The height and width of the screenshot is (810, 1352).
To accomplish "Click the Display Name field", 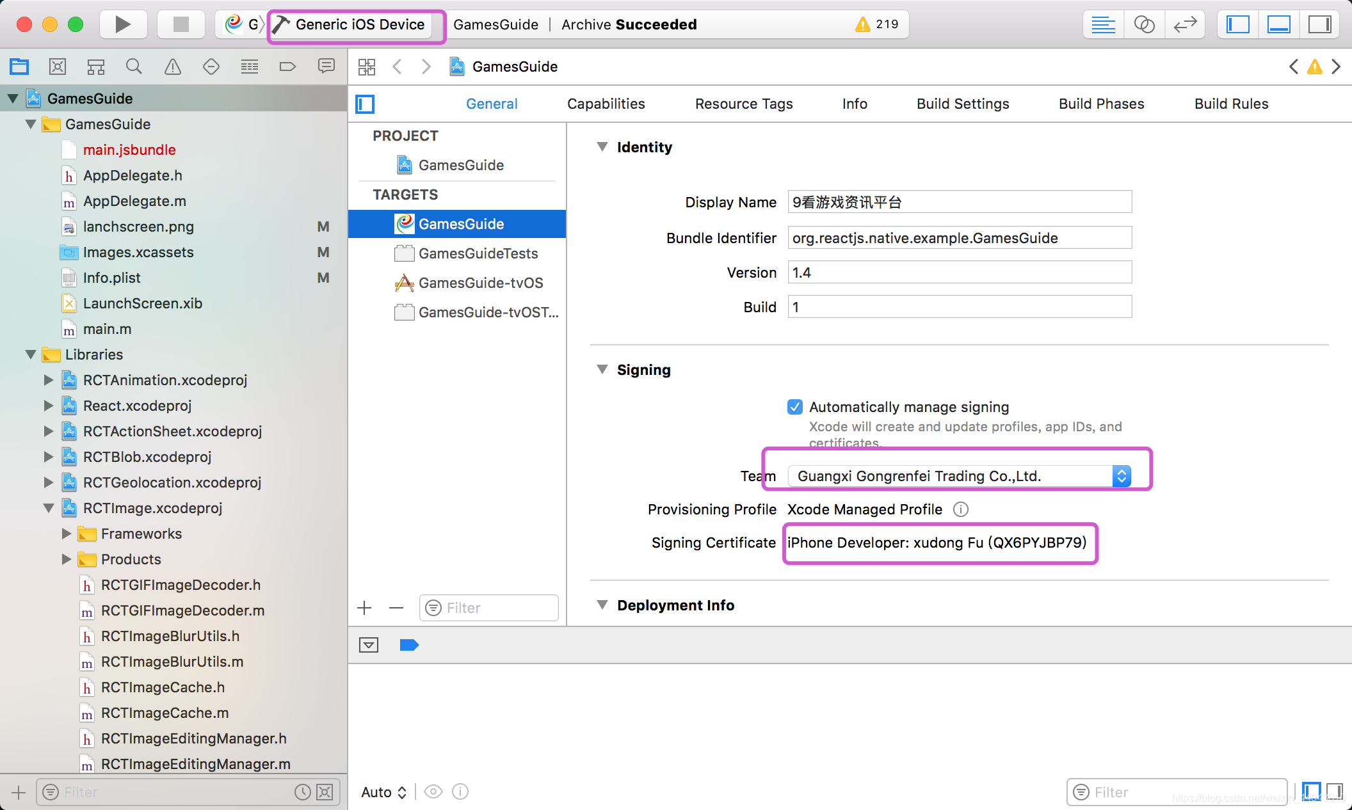I will 960,202.
